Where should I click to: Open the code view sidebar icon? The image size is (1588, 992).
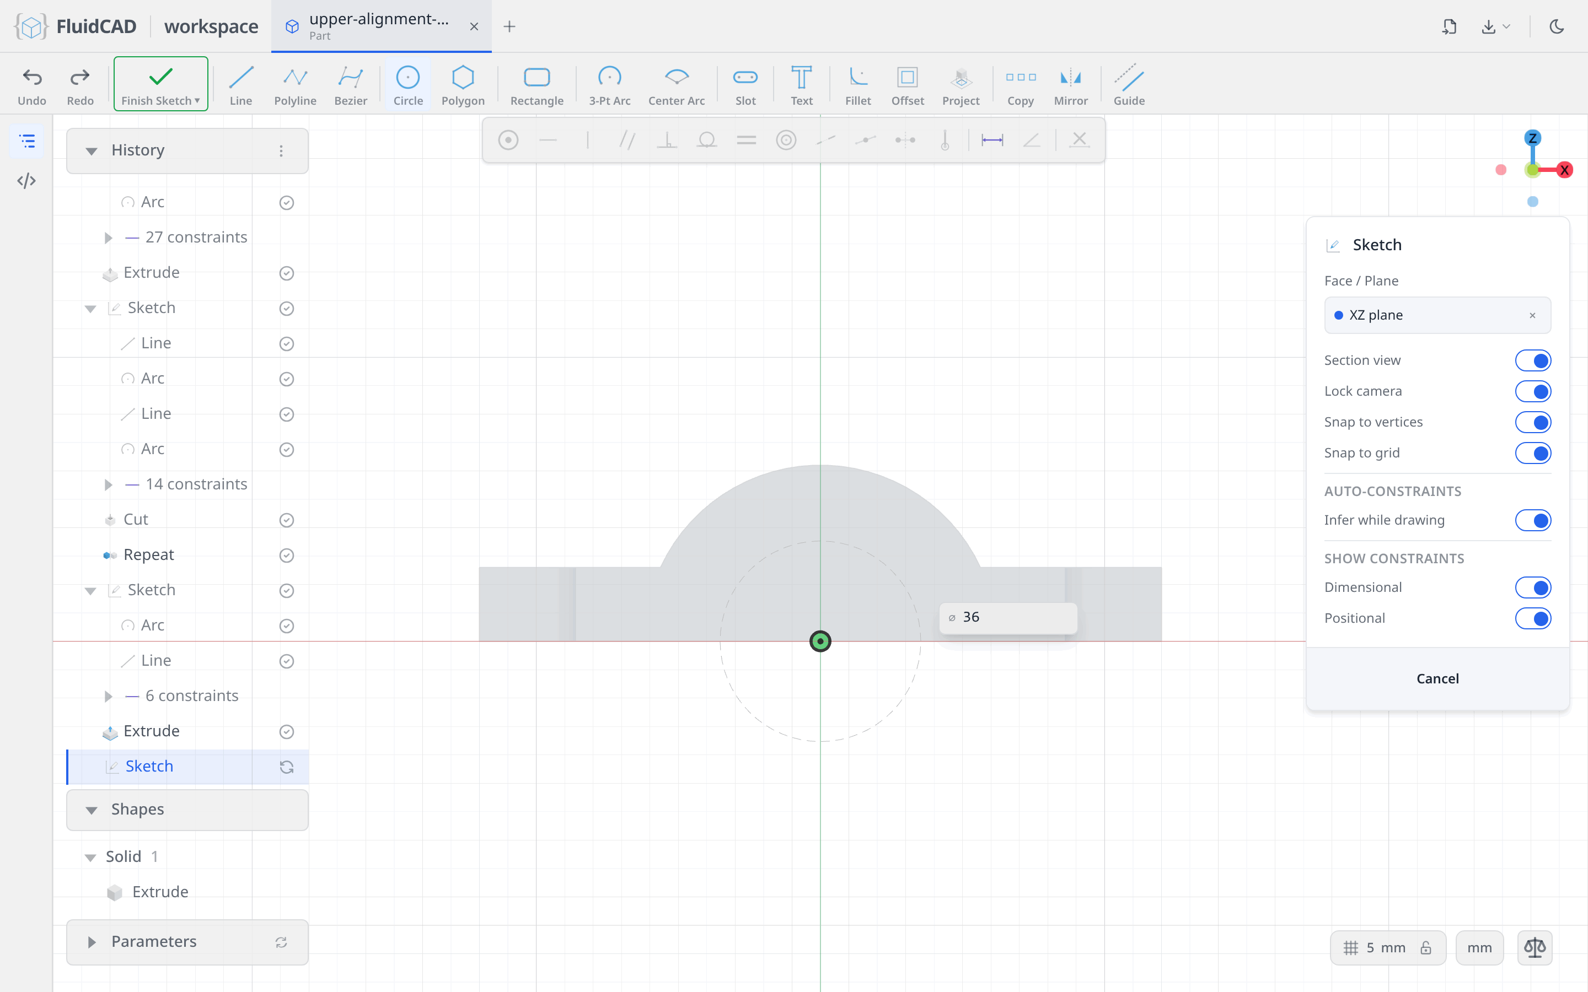(x=26, y=180)
